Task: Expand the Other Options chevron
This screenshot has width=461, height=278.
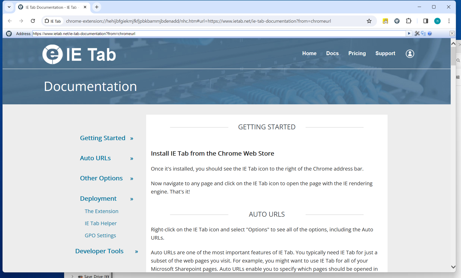Action: (x=132, y=179)
